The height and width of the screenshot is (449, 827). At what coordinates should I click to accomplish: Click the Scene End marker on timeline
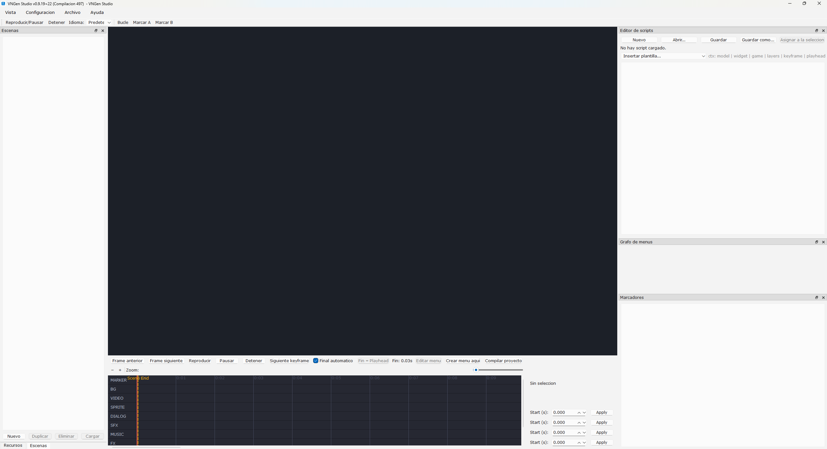(138, 378)
